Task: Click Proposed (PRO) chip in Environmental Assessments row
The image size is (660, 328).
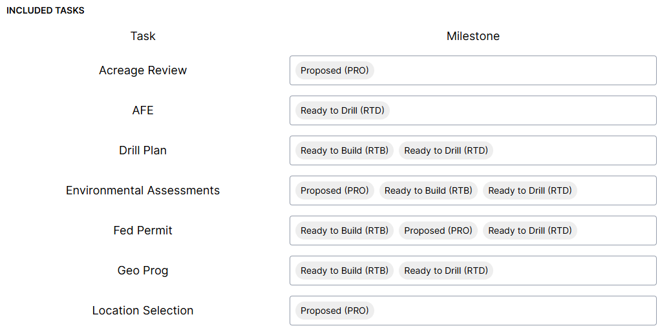Action: pos(334,190)
